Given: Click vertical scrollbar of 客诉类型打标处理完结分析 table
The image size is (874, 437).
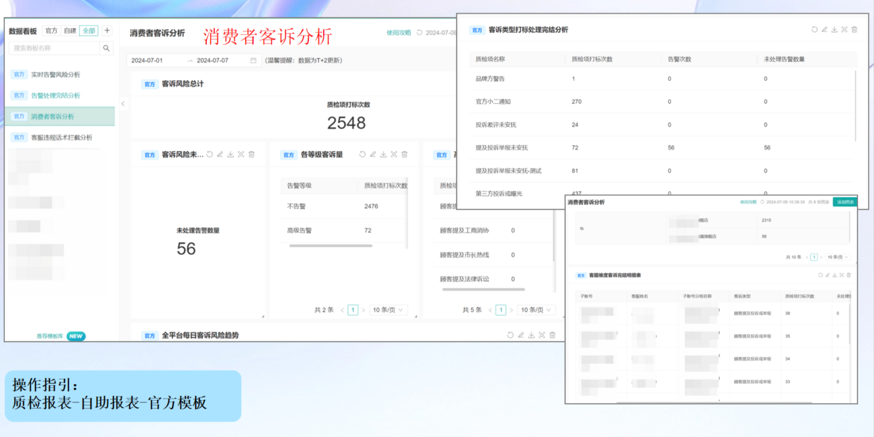Looking at the screenshot, I should tap(855, 105).
